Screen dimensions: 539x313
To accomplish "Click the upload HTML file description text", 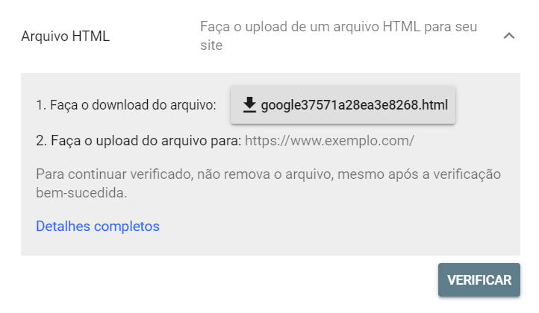I will (339, 36).
